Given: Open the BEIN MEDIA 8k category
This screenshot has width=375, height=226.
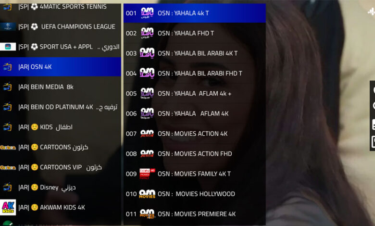Looking at the screenshot, I should 61,87.
